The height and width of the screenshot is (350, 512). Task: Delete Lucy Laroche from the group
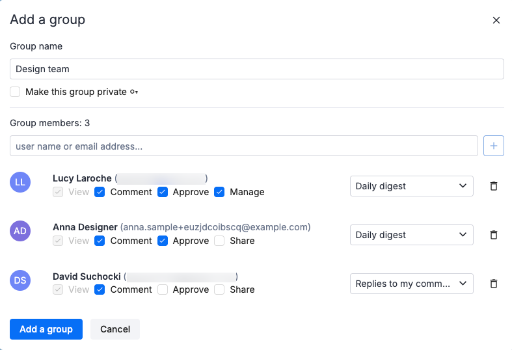click(493, 186)
